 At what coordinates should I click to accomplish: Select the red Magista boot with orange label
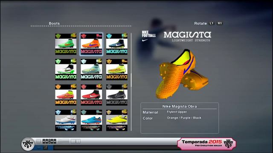pyautogui.click(x=66, y=95)
